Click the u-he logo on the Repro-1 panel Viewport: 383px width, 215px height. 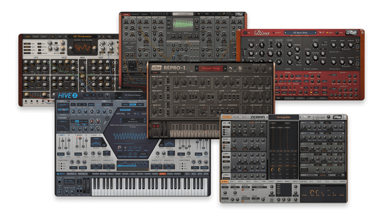pos(156,67)
